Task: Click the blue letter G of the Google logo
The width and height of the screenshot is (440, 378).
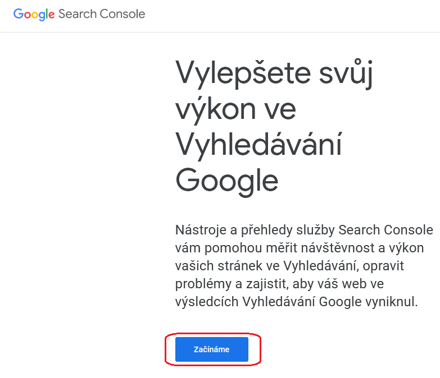Action: tap(18, 14)
